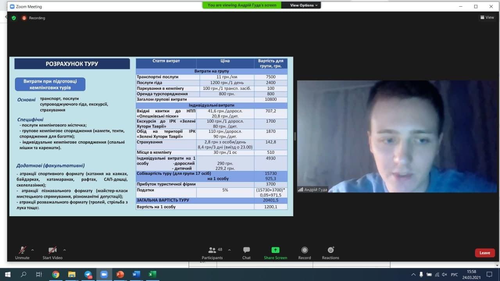Open the View layout menu

click(487, 18)
